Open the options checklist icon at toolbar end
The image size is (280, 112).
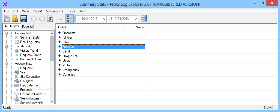coord(144,19)
